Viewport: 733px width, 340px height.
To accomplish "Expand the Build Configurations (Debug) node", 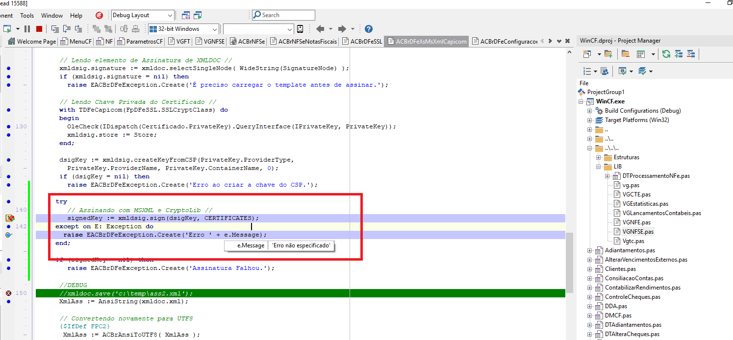I will [x=590, y=111].
